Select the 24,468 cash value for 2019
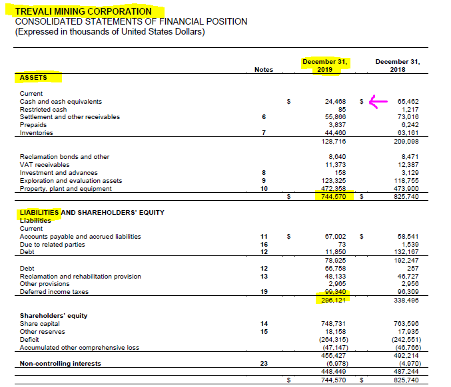 tap(335, 102)
